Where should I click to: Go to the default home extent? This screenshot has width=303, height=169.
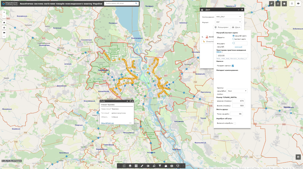(x=4, y=22)
